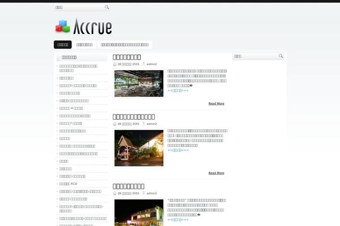Image resolution: width=340 pixels, height=226 pixels.
Task: Click the magnifier icon in the header search box
Action: coord(107,7)
